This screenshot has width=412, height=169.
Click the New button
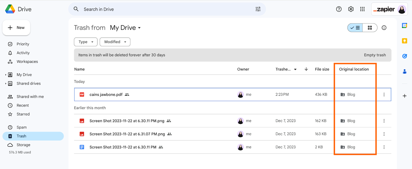tap(16, 28)
